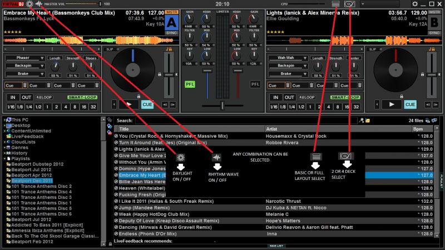
Task: Open Wah Wah effect dropdown on deck B
Action: [x=288, y=58]
